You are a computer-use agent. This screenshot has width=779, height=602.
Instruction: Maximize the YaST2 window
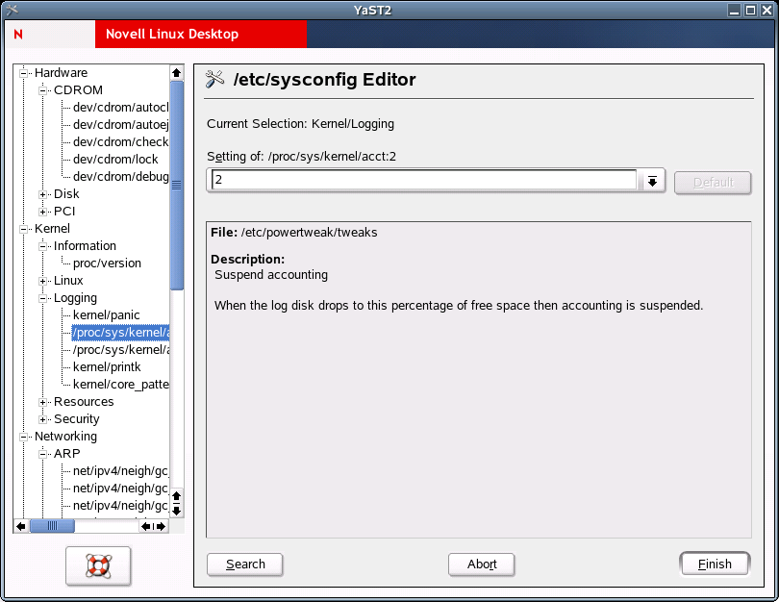(751, 10)
